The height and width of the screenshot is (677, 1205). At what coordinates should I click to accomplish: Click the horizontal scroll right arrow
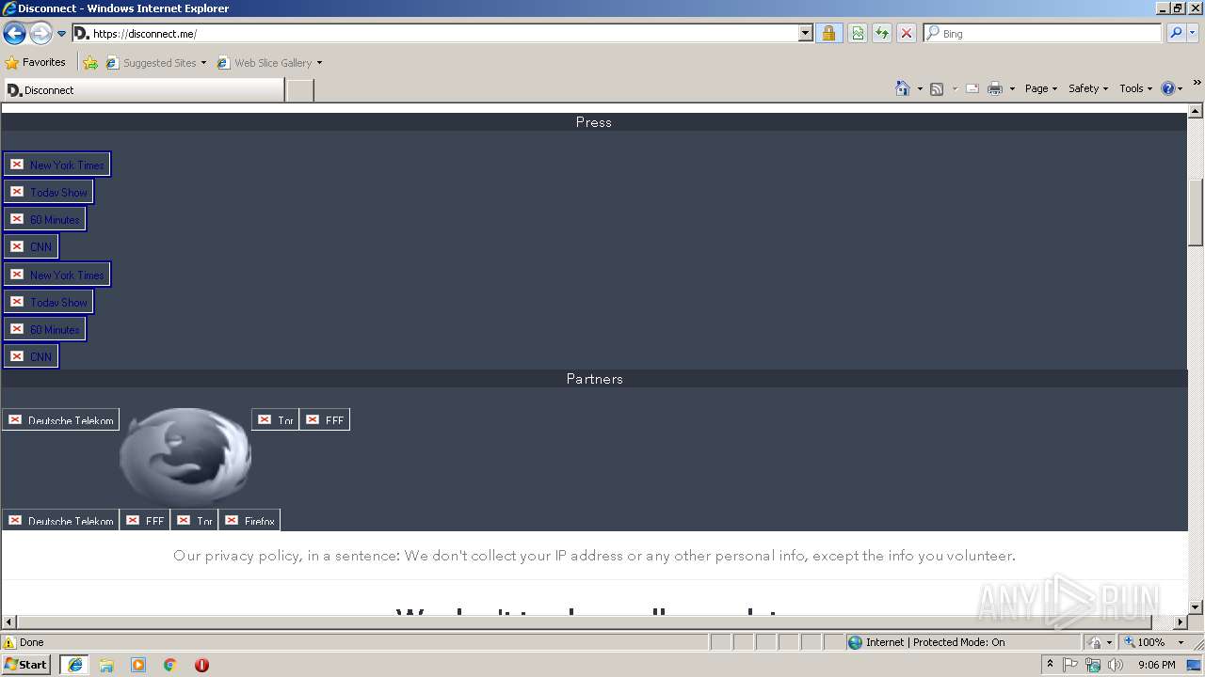[1181, 622]
